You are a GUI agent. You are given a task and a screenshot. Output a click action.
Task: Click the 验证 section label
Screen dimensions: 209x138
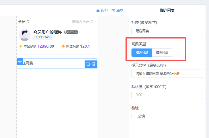(135, 108)
